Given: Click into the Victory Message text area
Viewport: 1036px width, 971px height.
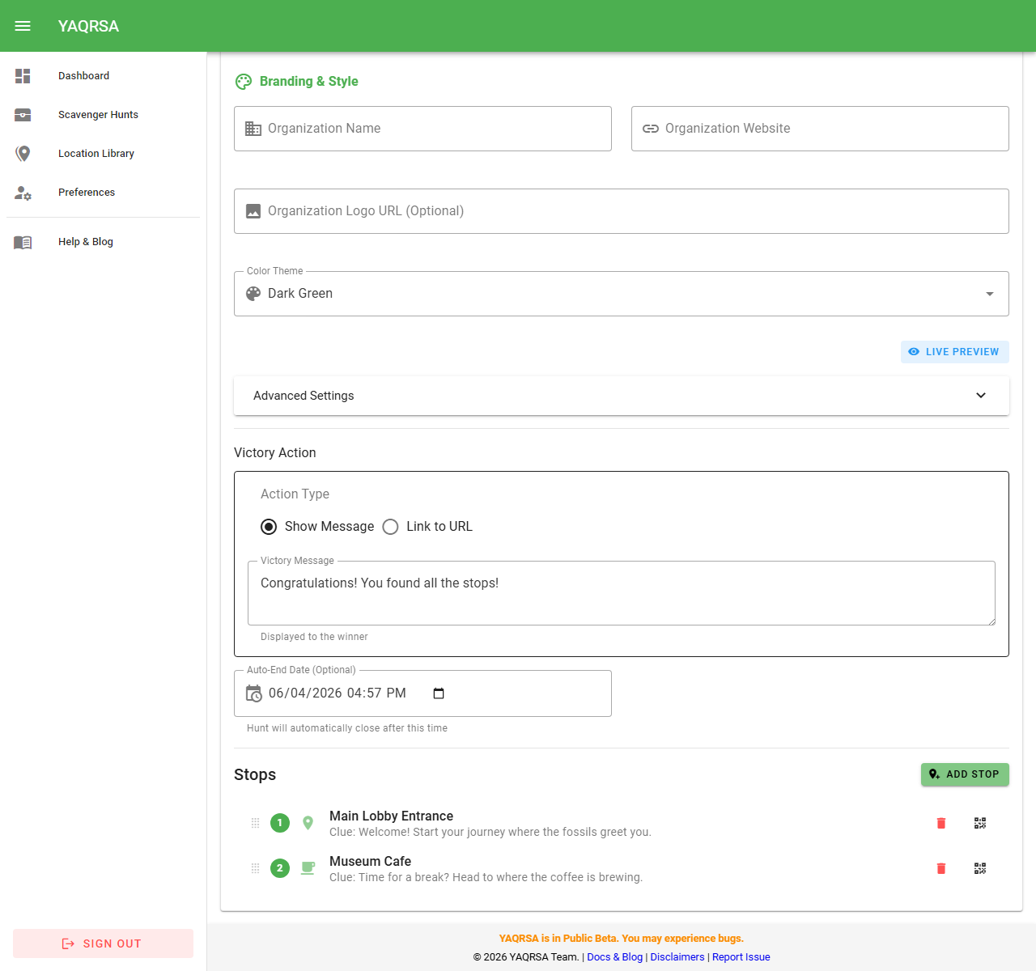Looking at the screenshot, I should [x=622, y=593].
